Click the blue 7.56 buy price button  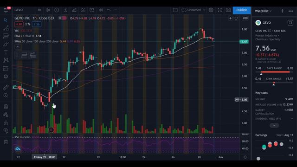[37, 24]
